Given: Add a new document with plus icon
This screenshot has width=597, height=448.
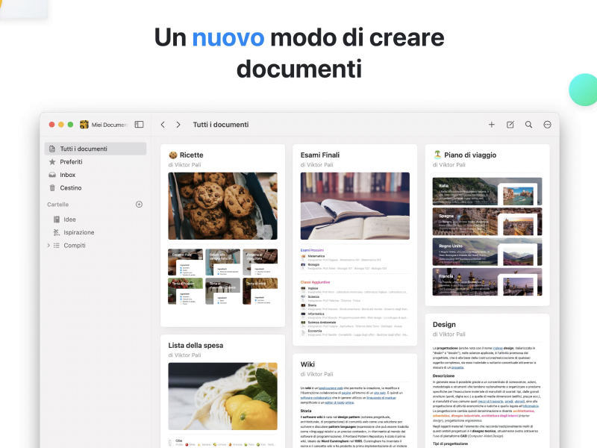Looking at the screenshot, I should click(x=492, y=125).
